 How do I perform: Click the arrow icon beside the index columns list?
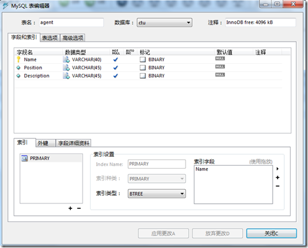point(278,169)
